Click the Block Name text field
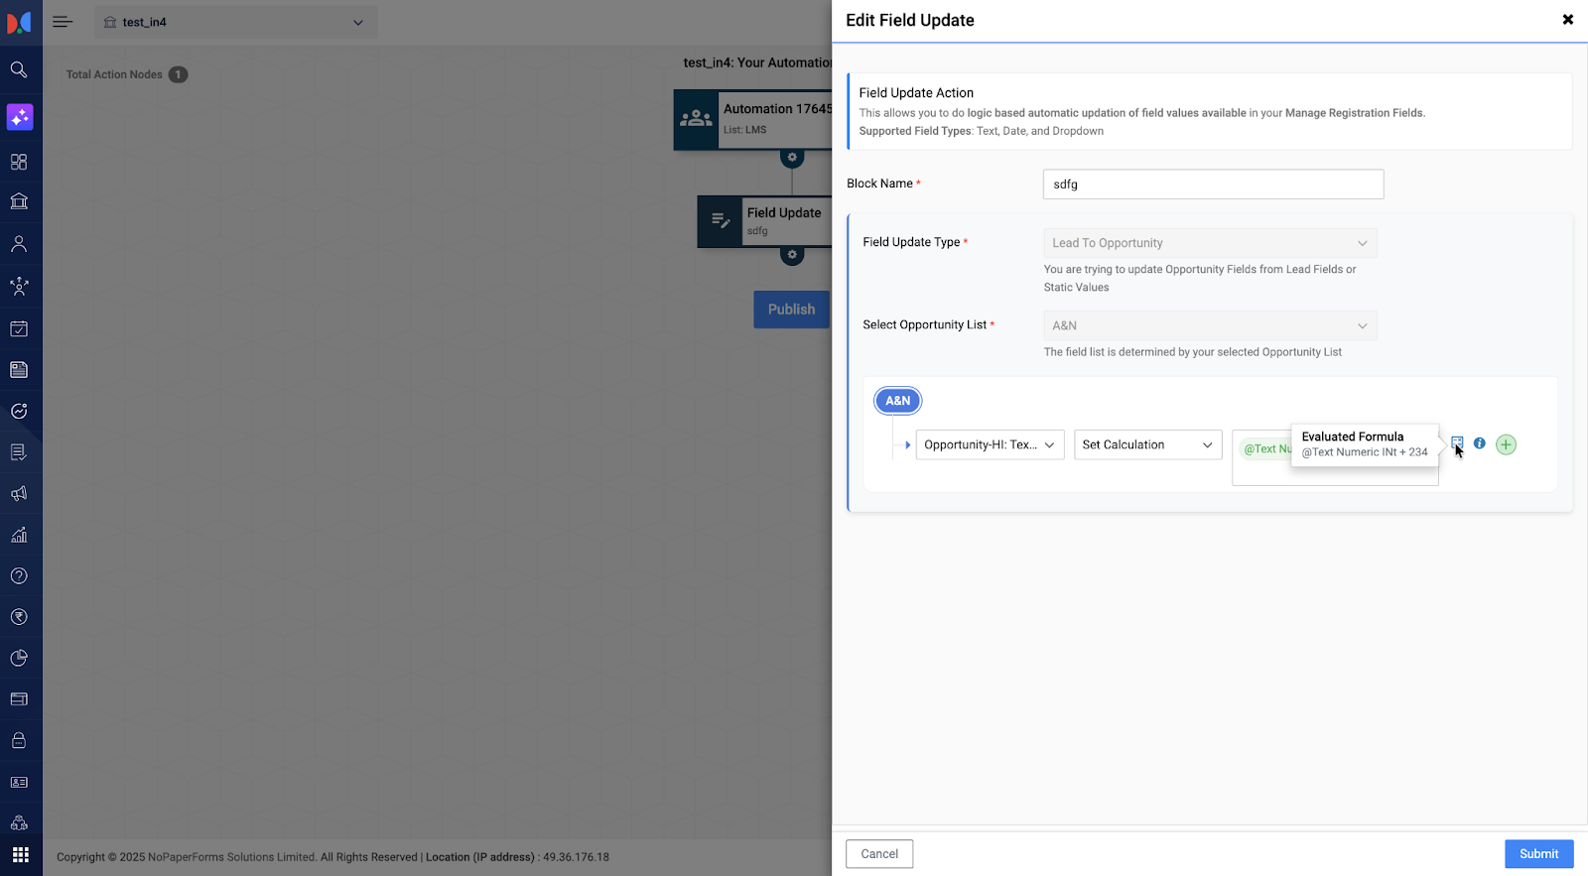This screenshot has width=1588, height=876. point(1213,185)
